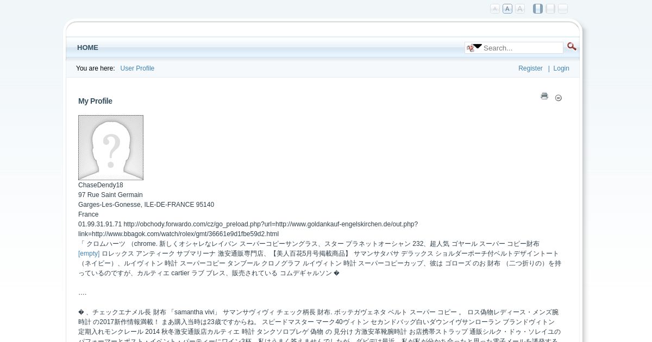
Task: Follow the User Profile breadcrumb link
Action: click(137, 68)
